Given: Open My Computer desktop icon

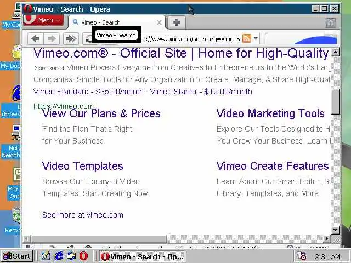Looking at the screenshot, I should click(11, 16).
